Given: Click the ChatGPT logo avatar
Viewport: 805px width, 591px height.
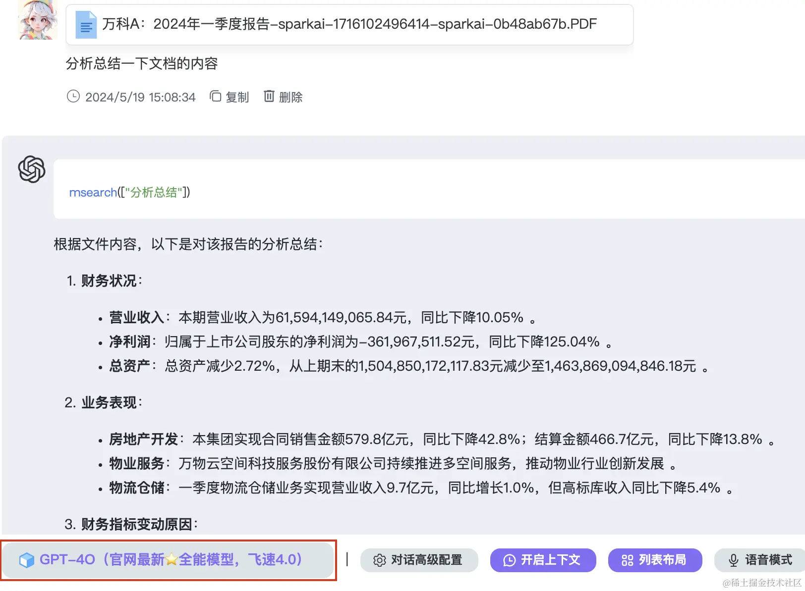Looking at the screenshot, I should point(32,169).
